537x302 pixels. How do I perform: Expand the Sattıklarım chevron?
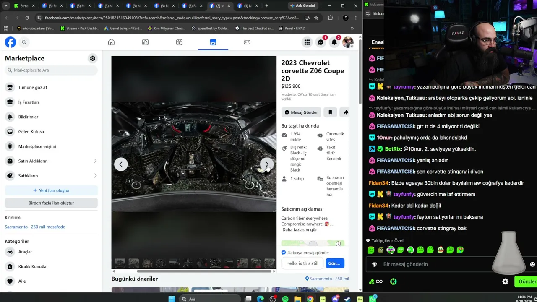click(x=95, y=176)
